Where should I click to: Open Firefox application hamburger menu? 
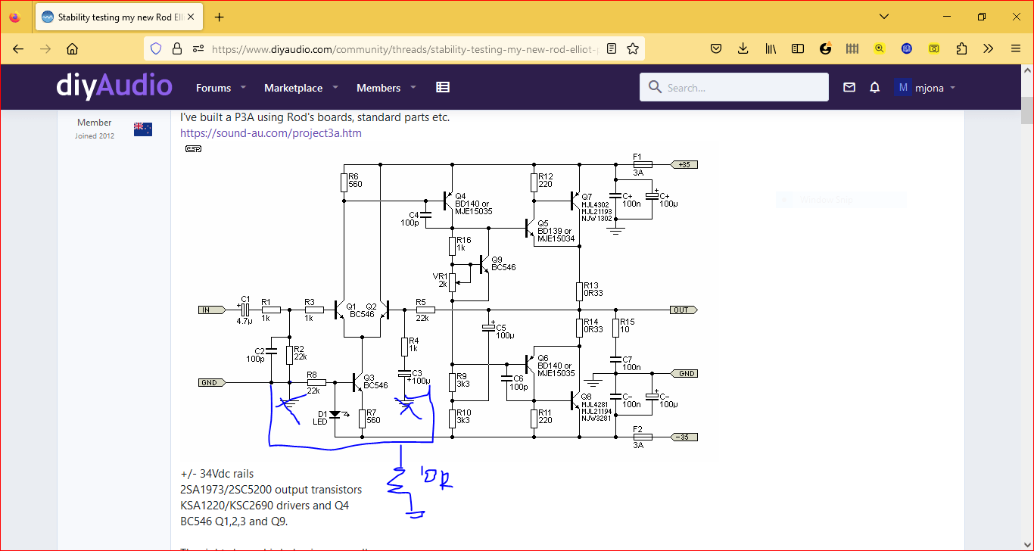tap(1016, 48)
